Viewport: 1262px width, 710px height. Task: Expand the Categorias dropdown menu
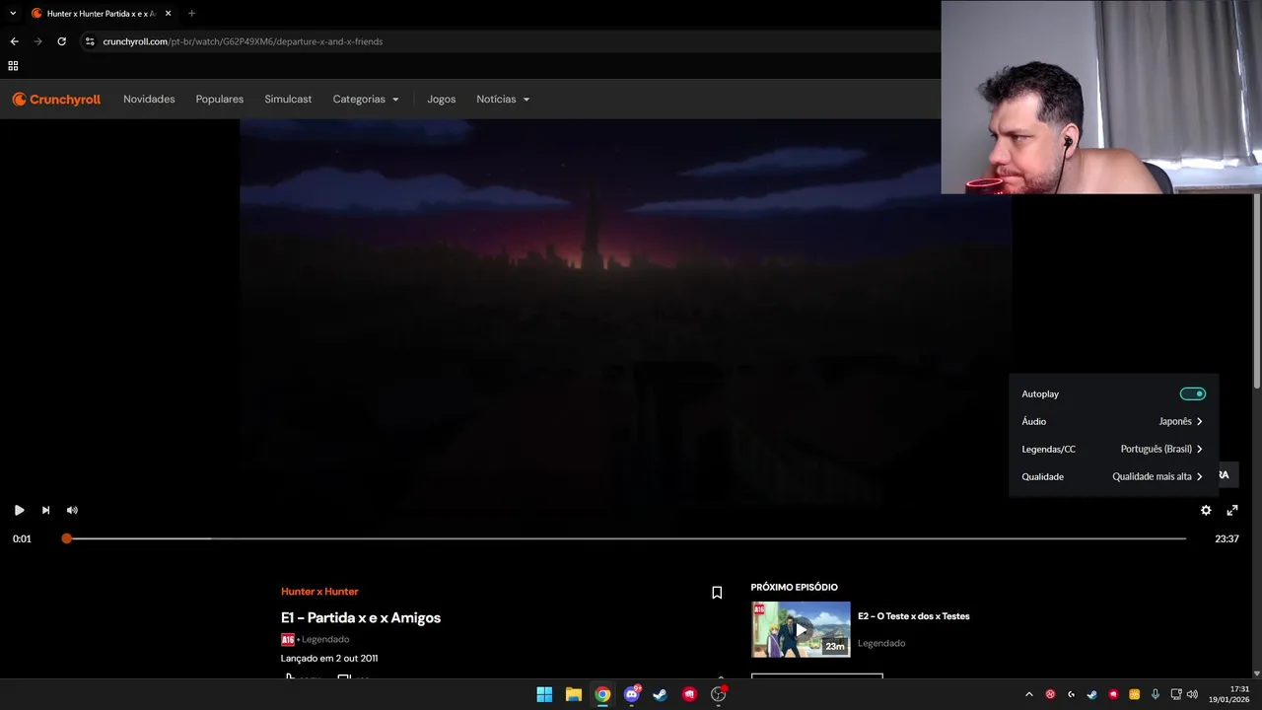(x=366, y=100)
